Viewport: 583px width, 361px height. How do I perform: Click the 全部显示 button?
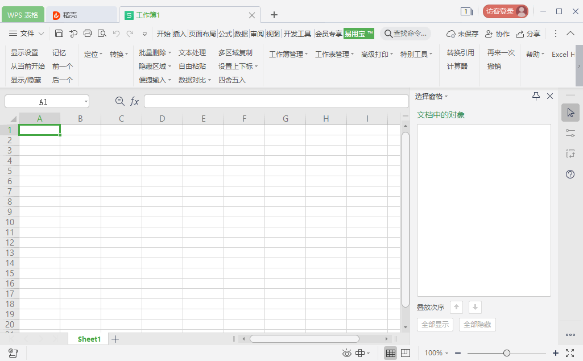435,324
